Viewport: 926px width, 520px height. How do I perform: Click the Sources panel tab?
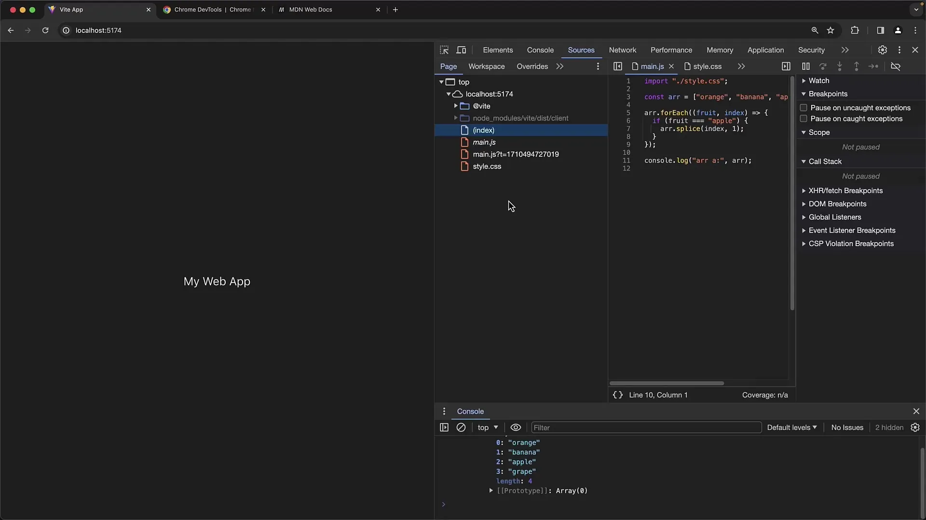(581, 50)
